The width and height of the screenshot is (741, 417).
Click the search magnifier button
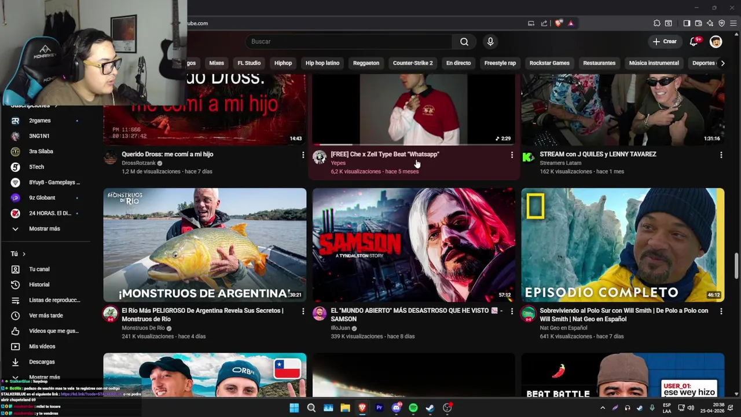tap(464, 42)
